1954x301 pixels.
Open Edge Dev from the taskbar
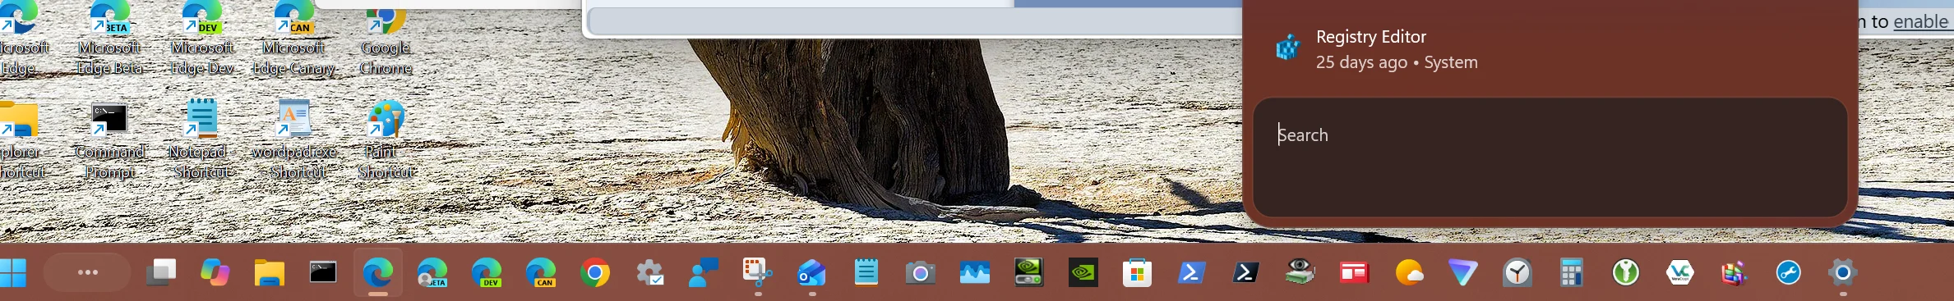point(486,272)
